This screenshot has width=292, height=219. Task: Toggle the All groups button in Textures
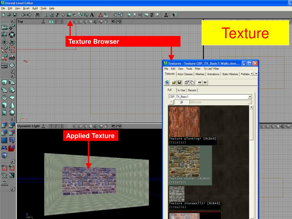[182, 102]
